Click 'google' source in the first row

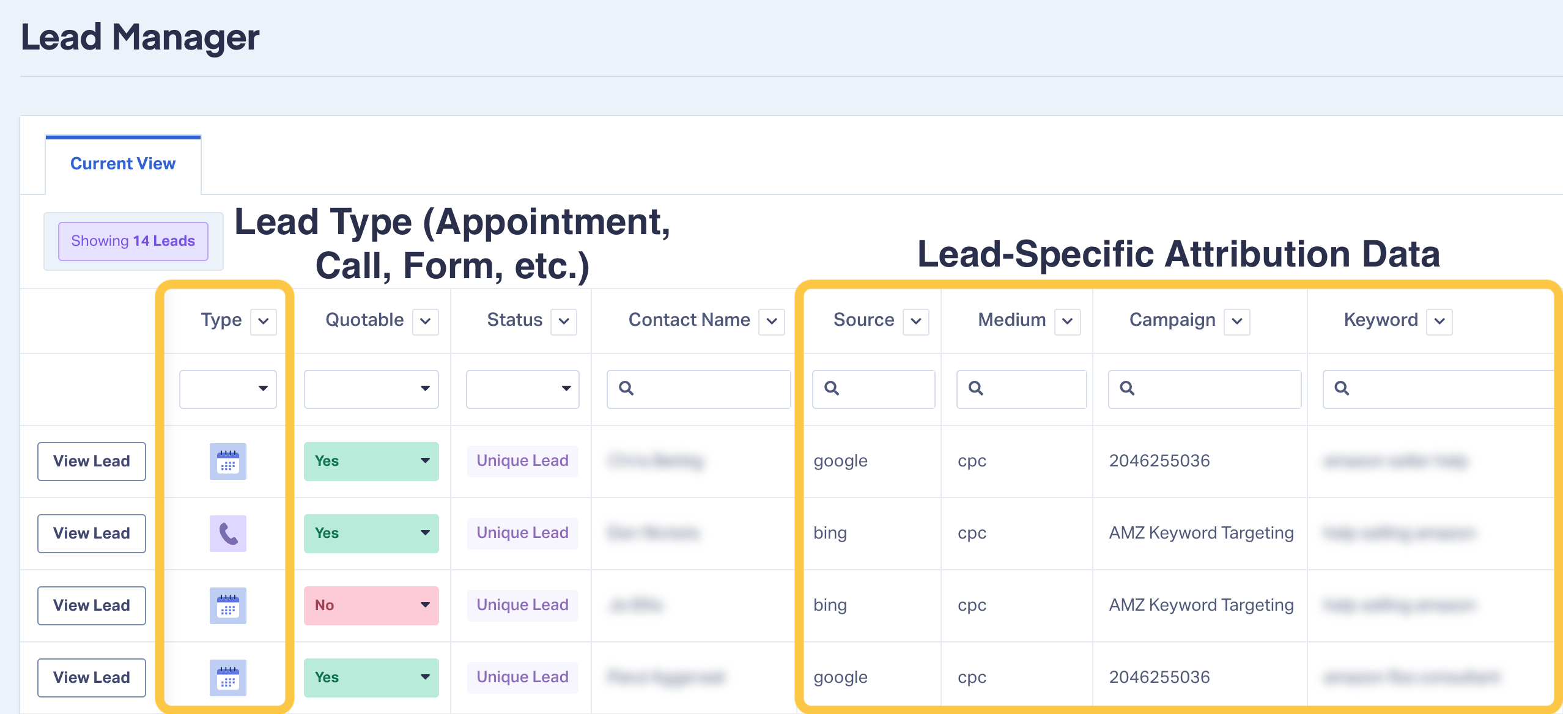tap(840, 462)
